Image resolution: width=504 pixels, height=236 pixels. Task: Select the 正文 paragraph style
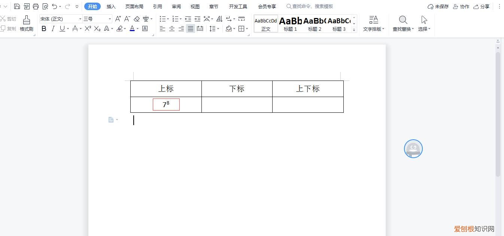tap(266, 23)
